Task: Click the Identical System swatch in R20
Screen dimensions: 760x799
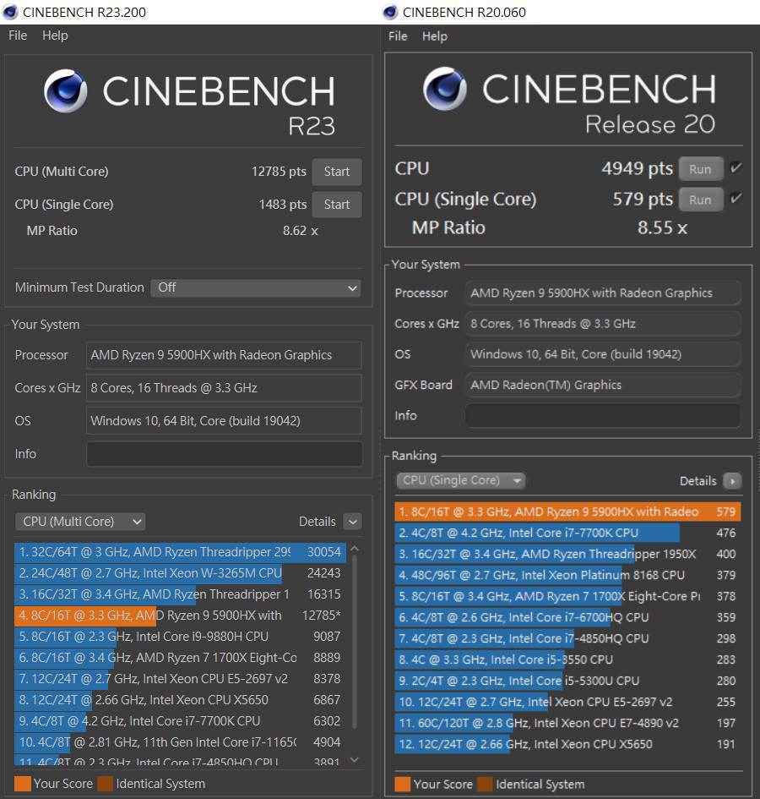Action: point(485,784)
